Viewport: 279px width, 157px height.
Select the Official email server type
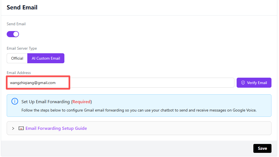tap(17, 58)
